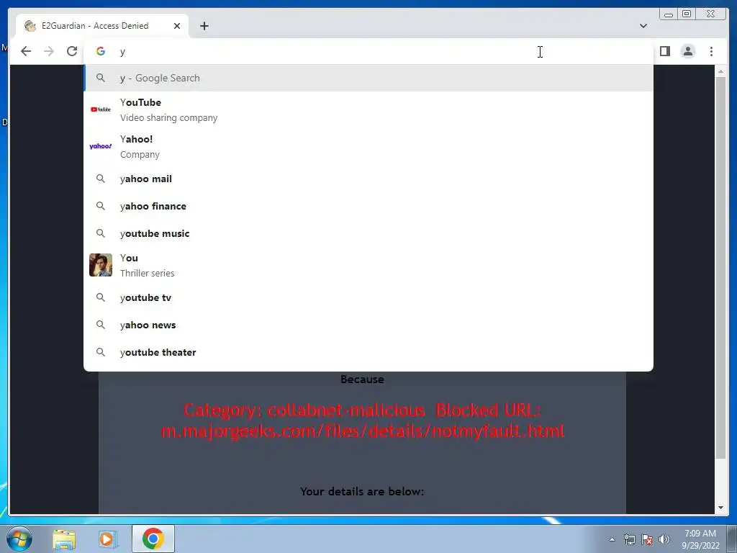Click the yahoo! logo icon in suggestions
The image size is (737, 553).
coord(101,146)
